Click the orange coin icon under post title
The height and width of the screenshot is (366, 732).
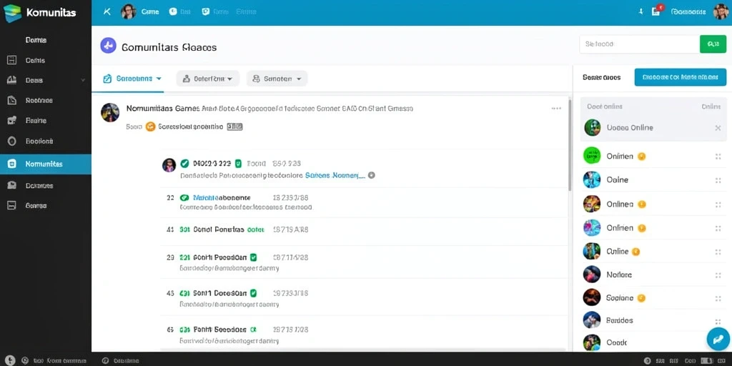click(150, 127)
